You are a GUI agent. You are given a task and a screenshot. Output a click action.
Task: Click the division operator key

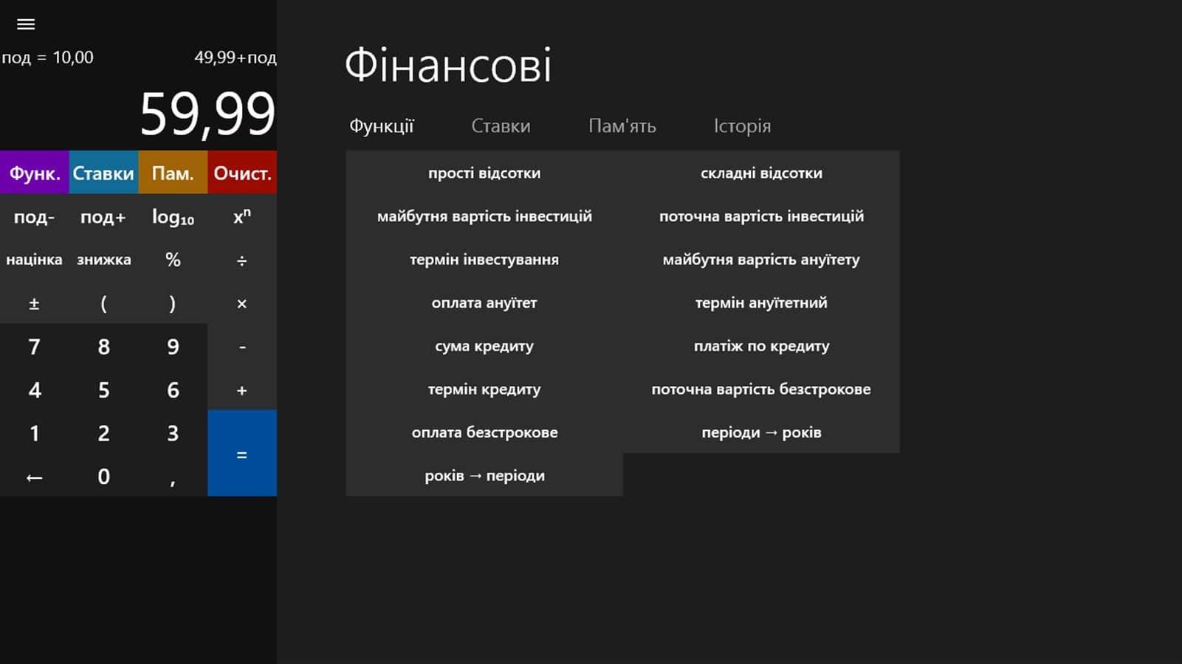[x=241, y=260]
